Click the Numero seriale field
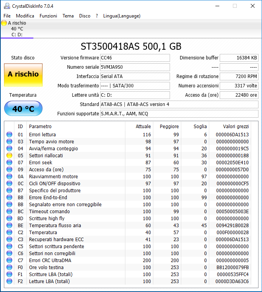 tap(135, 67)
